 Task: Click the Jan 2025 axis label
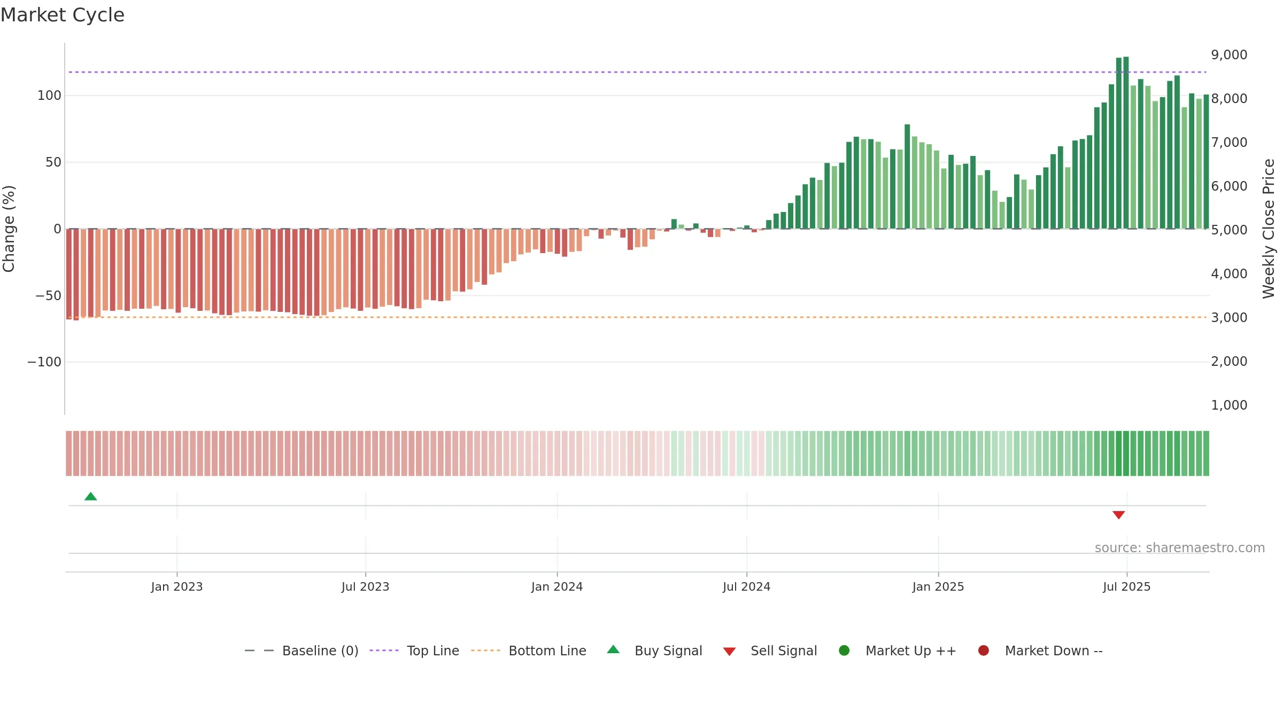pyautogui.click(x=938, y=587)
